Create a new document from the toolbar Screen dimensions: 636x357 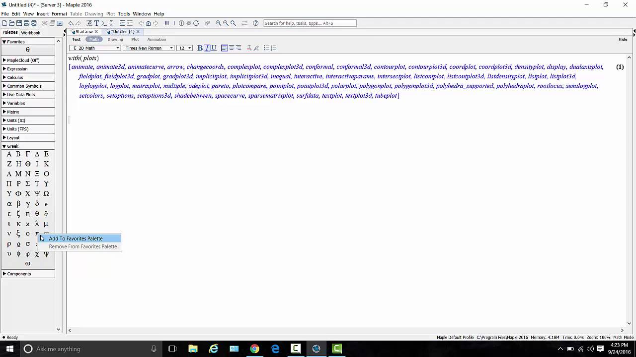click(4, 23)
